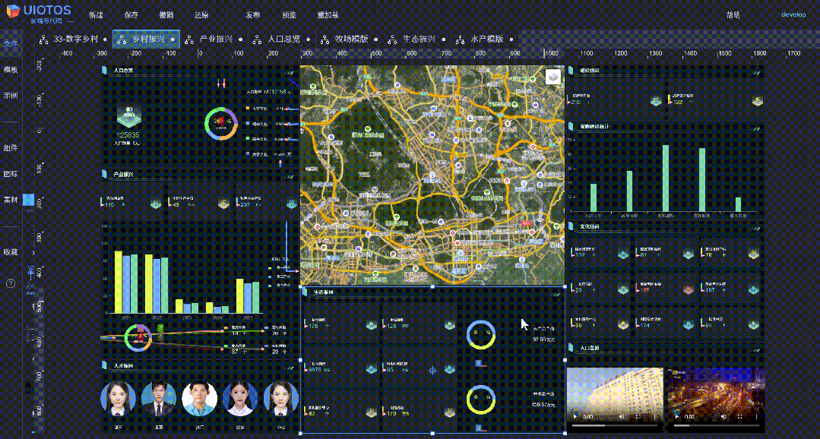Switch to the 水产模版 tab
This screenshot has height=439, width=820.
pos(487,39)
